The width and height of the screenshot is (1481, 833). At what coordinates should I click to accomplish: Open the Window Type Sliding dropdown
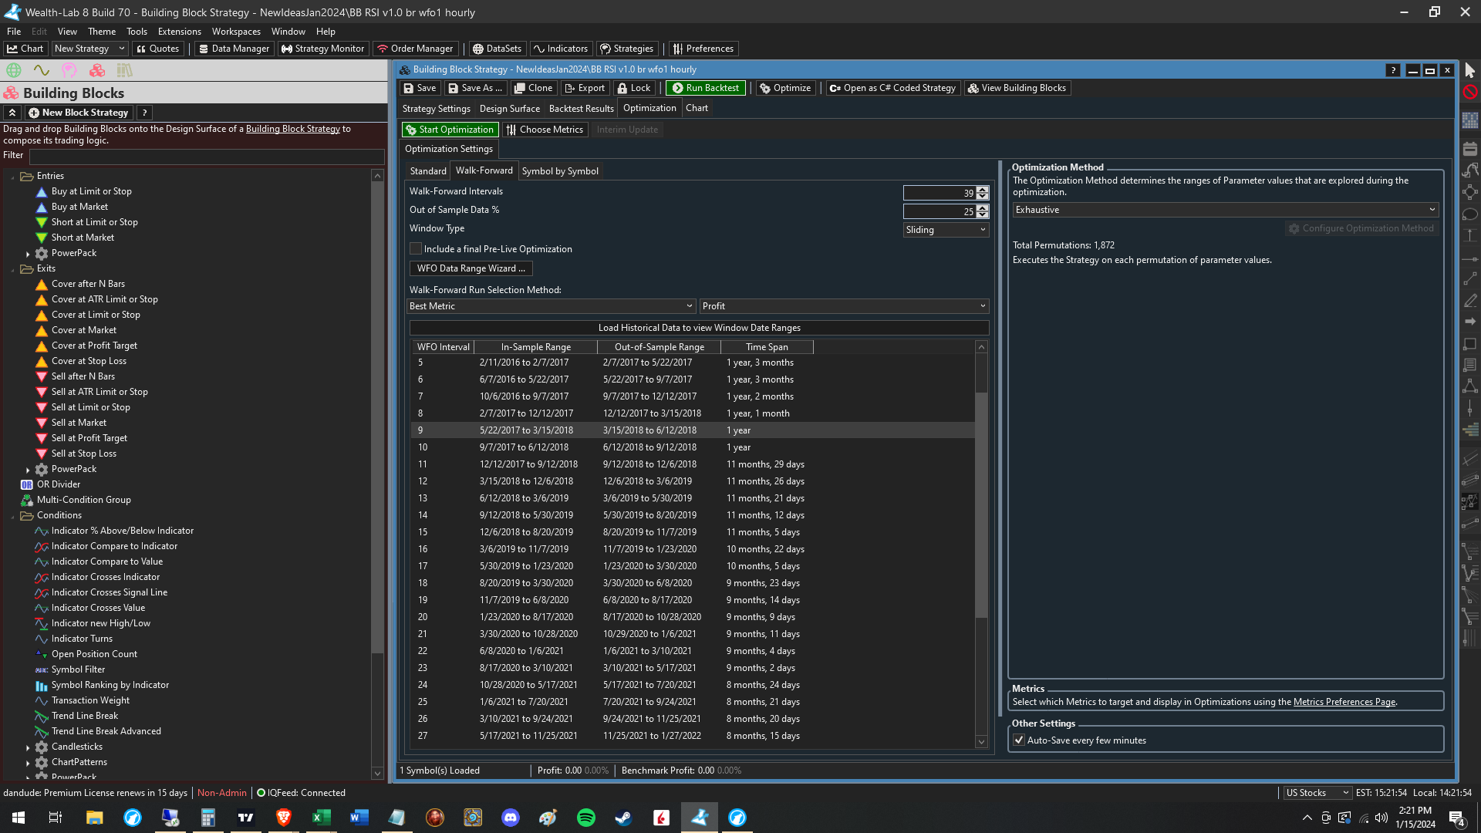(x=946, y=230)
